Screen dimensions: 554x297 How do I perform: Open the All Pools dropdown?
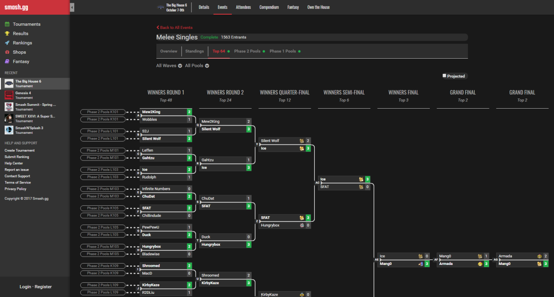tap(197, 66)
